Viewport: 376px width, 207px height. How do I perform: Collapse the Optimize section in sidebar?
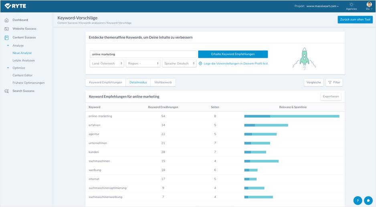coord(8,68)
